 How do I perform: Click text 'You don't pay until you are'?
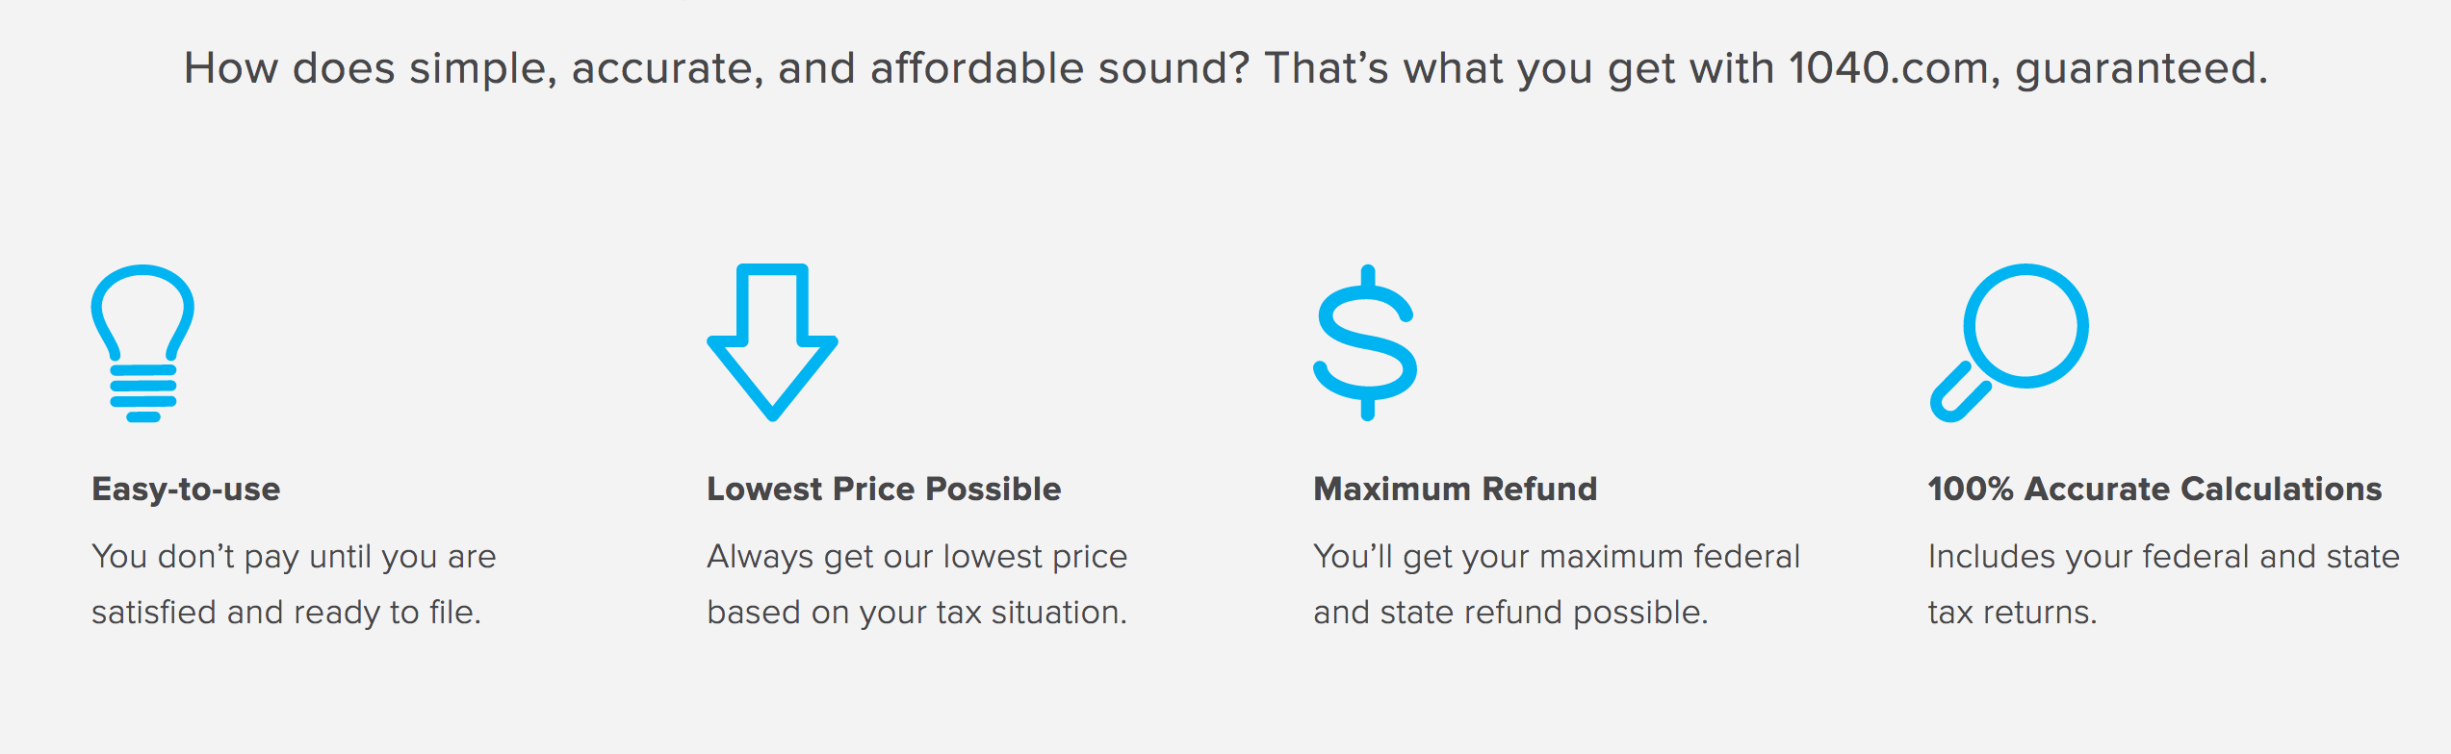pos(294,557)
